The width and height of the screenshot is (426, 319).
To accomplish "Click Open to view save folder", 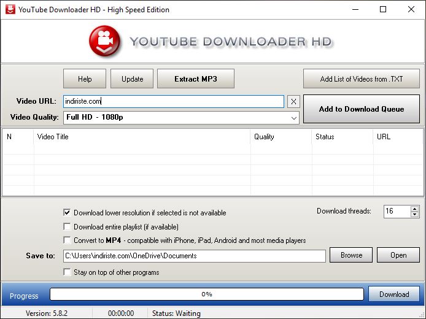I will tap(398, 255).
